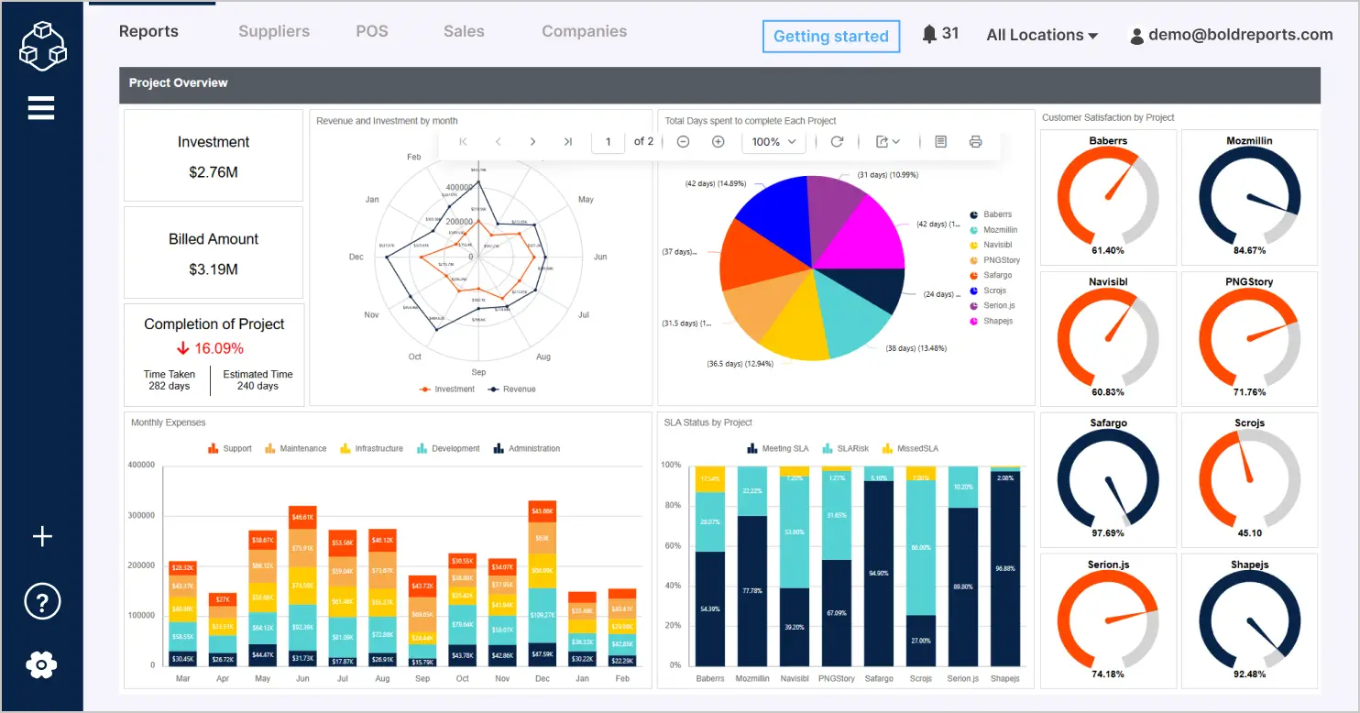Toggle Revenue series in radar chart legend
The image size is (1360, 713).
(x=511, y=389)
